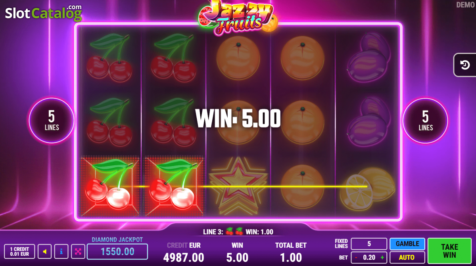Open the info paytable icon
Image resolution: width=476 pixels, height=266 pixels.
tap(61, 251)
